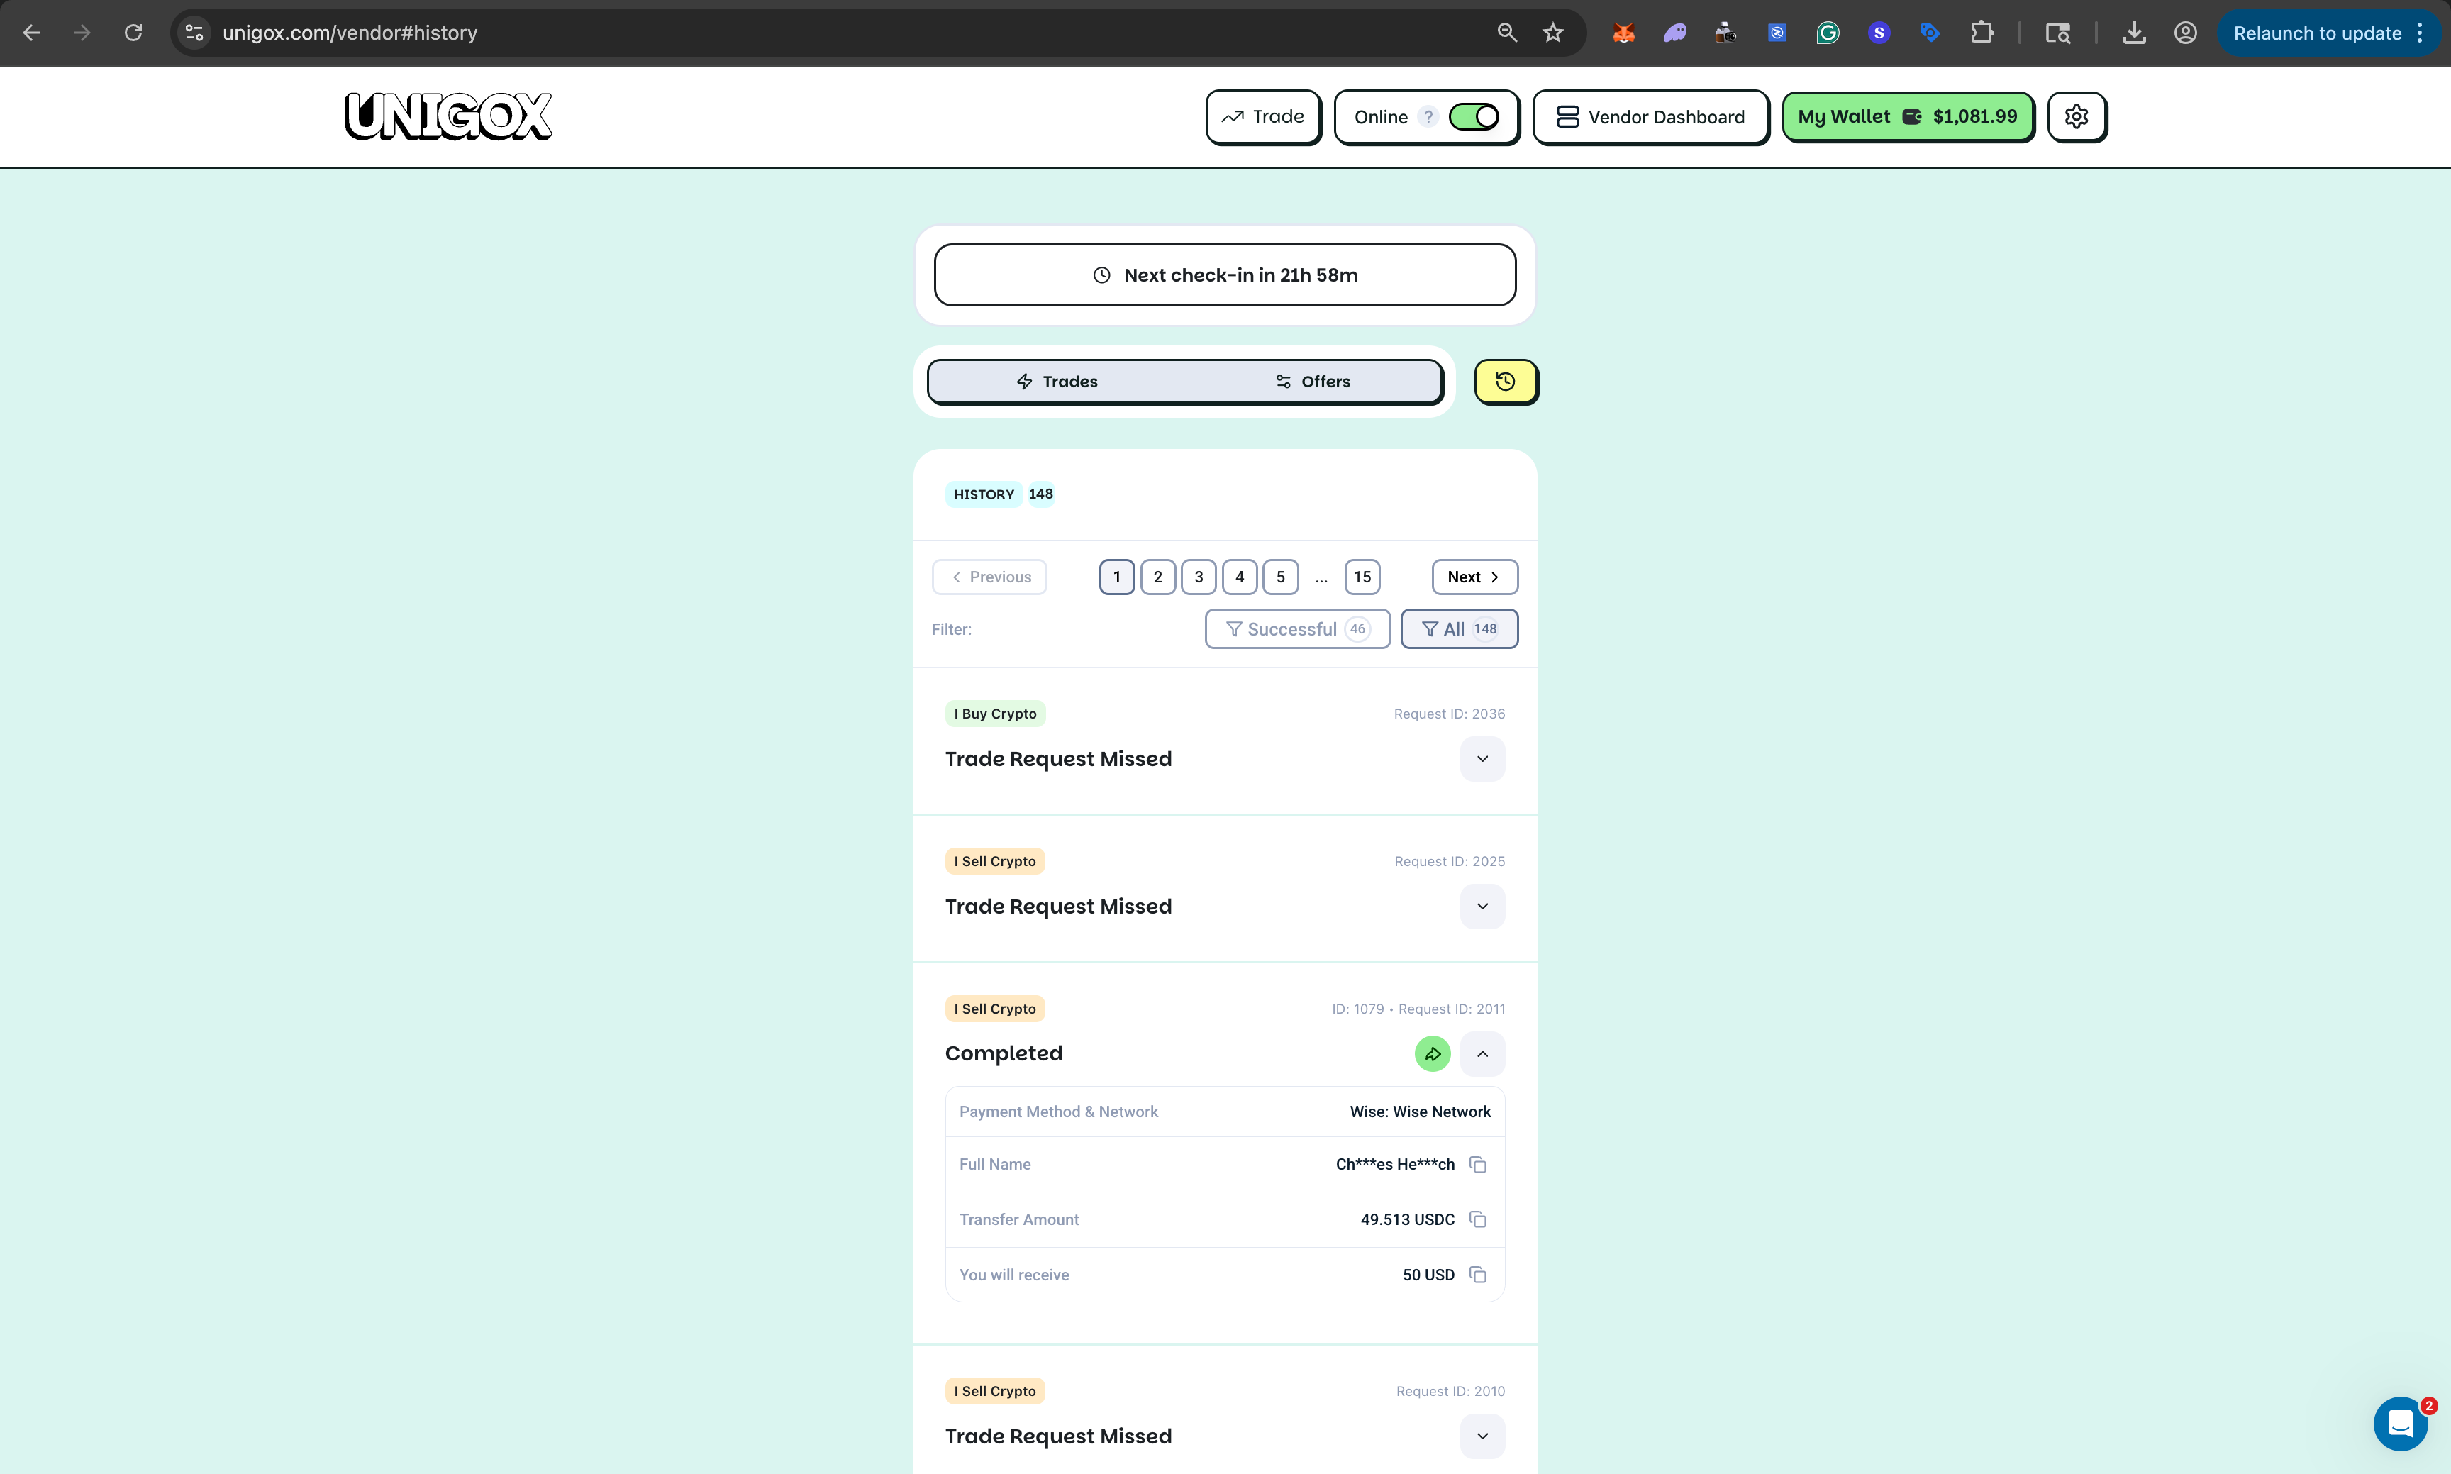Copy the 50 USD receive amount
Image resolution: width=2451 pixels, height=1474 pixels.
pos(1478,1275)
